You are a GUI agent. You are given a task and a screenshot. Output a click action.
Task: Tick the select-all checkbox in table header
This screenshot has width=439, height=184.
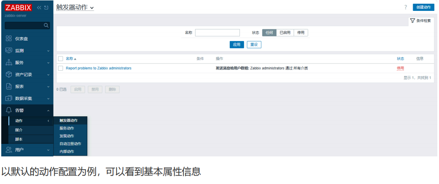click(x=61, y=59)
